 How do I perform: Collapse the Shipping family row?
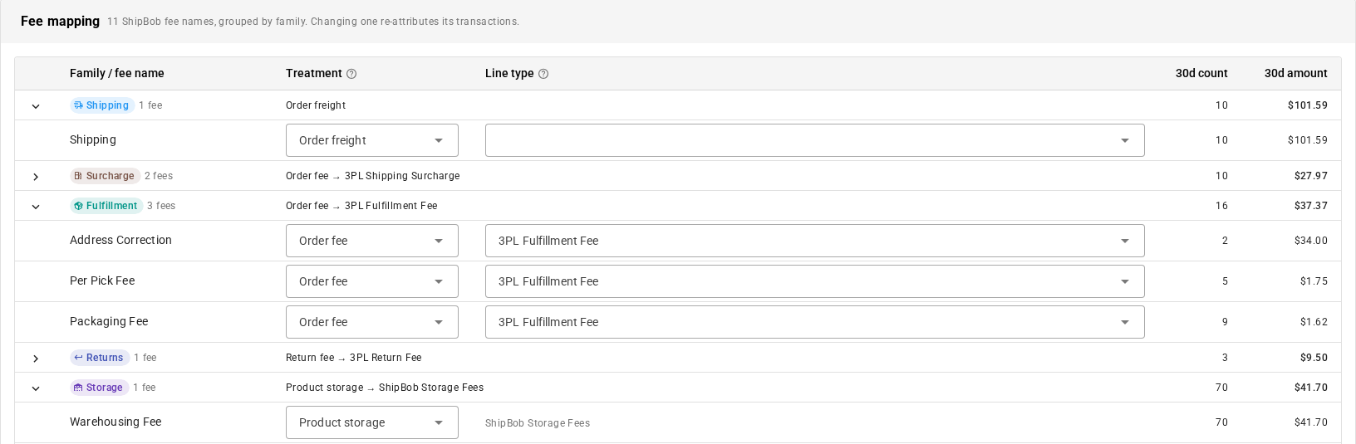point(36,106)
